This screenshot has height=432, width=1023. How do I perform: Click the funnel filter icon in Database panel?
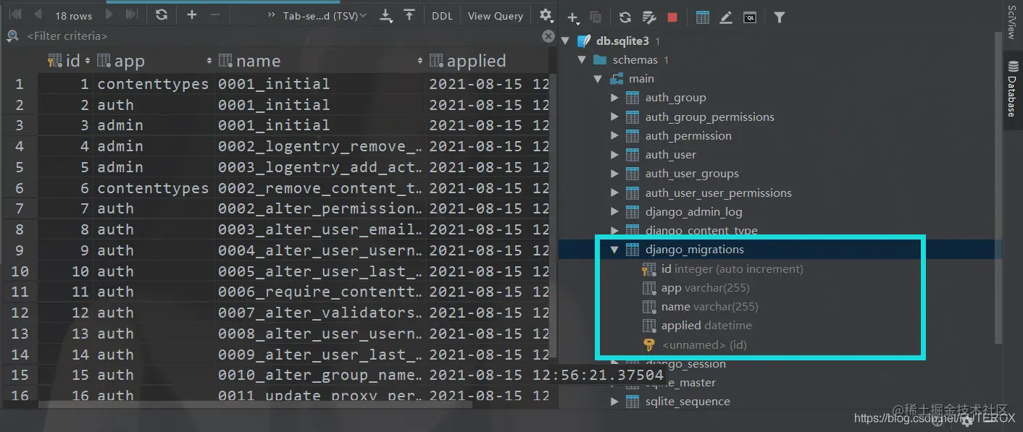[780, 17]
